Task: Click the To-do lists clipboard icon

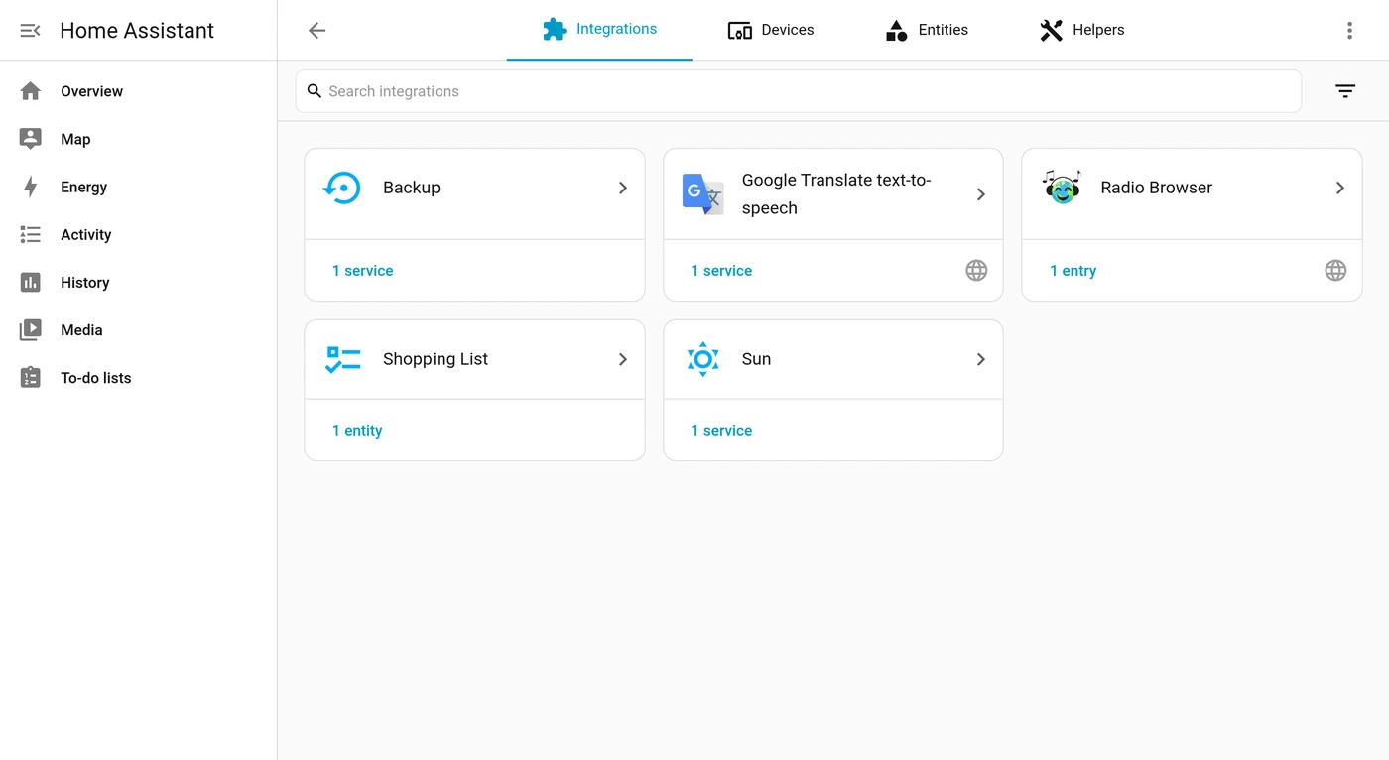Action: point(31,377)
